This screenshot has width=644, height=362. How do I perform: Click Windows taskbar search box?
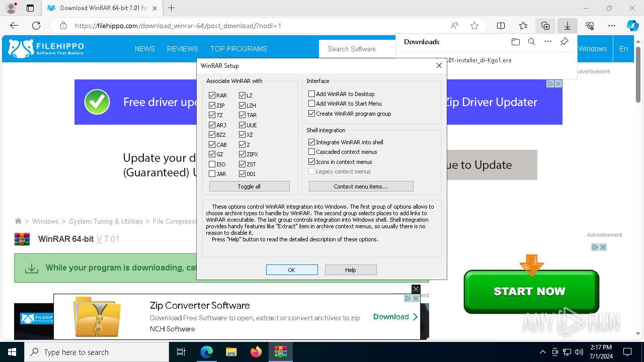[97, 352]
